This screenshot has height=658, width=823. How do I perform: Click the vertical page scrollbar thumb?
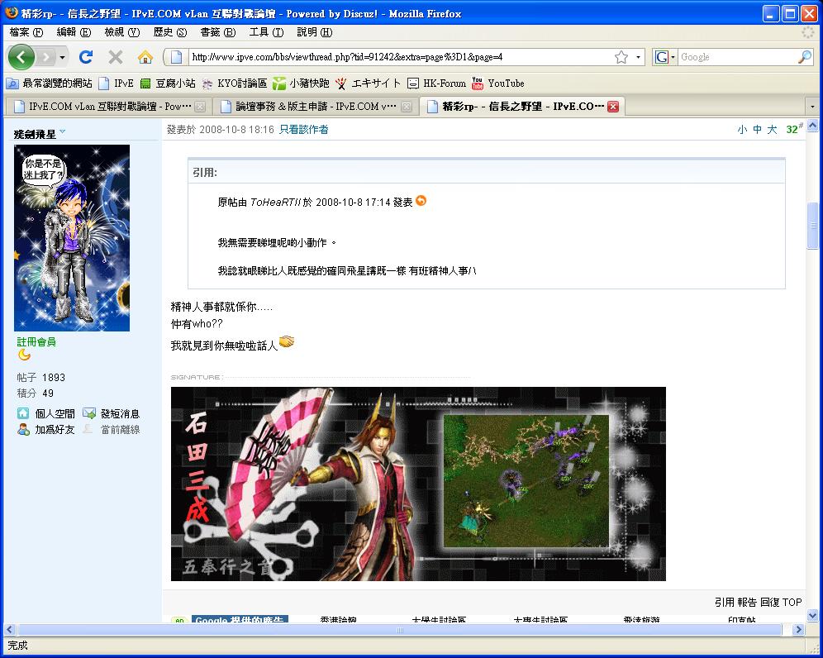coord(812,223)
